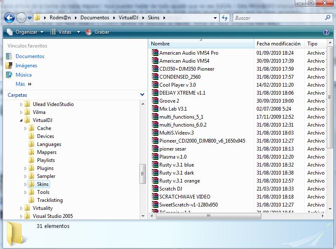Expand the Sampler folder triangle
This screenshot has height=249, width=336.
(25, 177)
